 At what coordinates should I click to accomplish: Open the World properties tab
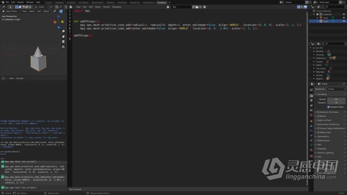pyautogui.click(x=311, y=115)
